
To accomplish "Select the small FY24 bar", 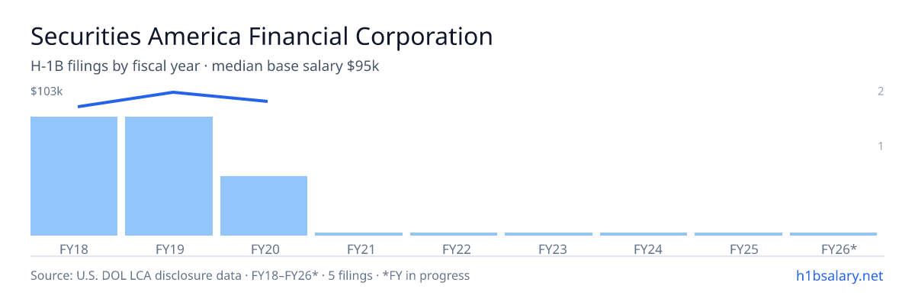I will tap(644, 234).
